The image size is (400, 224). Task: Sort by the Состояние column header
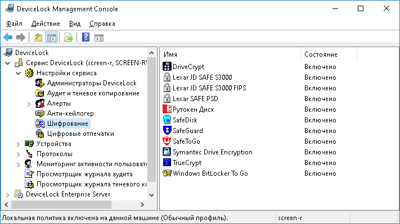(x=329, y=54)
